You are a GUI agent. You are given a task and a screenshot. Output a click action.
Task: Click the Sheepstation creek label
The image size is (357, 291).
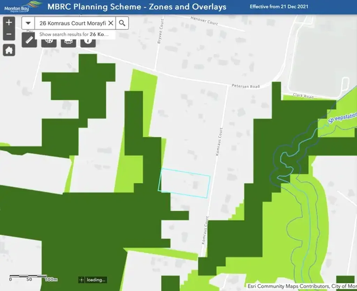(x=342, y=118)
